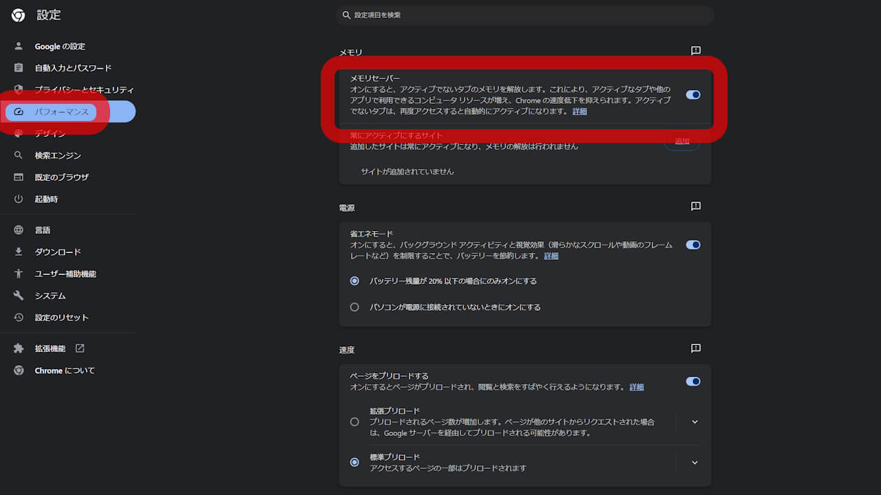Click the feedback icon beside メモリ heading

tap(695, 50)
